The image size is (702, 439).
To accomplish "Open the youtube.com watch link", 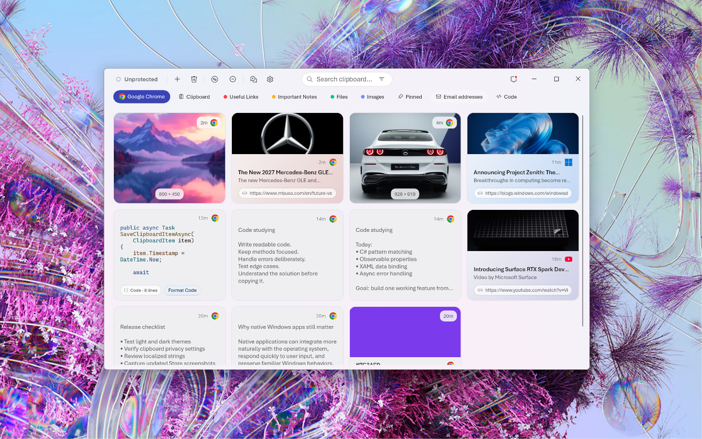I will click(523, 290).
